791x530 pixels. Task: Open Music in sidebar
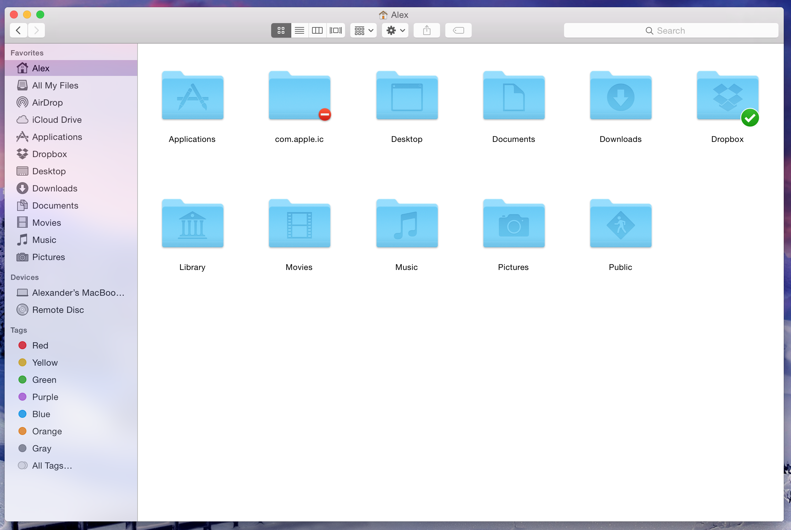pyautogui.click(x=71, y=240)
